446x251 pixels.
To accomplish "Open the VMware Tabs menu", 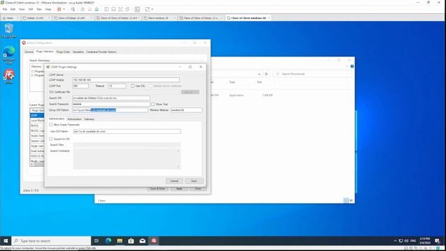I will point(39,9).
